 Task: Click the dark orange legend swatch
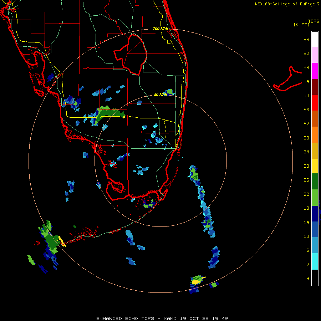click(x=315, y=118)
